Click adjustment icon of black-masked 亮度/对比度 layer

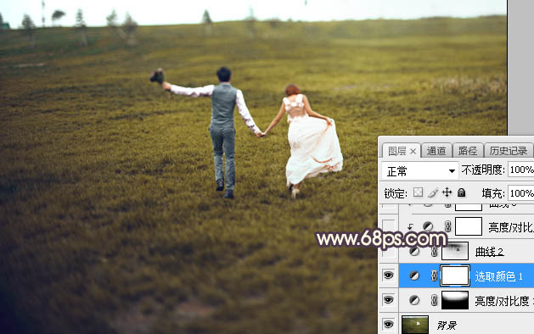(414, 300)
